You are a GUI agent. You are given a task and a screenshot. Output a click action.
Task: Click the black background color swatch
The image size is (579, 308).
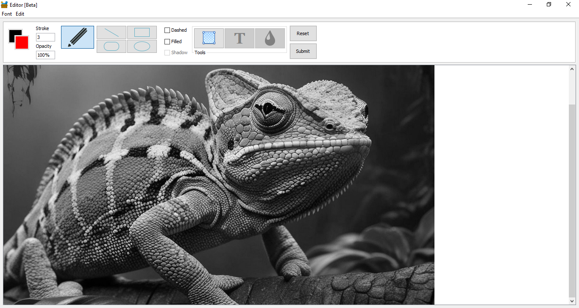click(x=12, y=33)
